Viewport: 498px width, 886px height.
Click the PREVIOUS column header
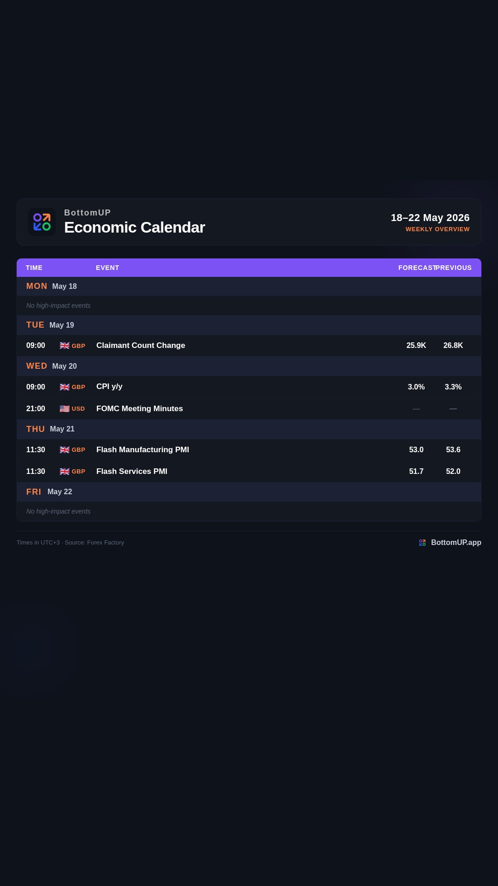[454, 268]
